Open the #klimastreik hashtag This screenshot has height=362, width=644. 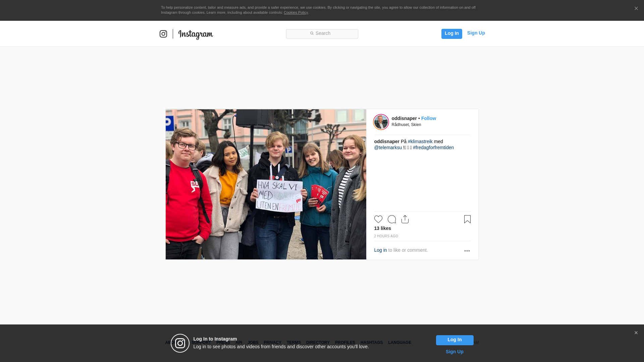tap(420, 141)
